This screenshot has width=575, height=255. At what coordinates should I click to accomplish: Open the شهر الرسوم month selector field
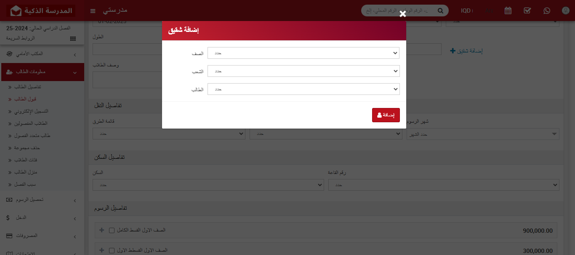pyautogui.click(x=483, y=134)
